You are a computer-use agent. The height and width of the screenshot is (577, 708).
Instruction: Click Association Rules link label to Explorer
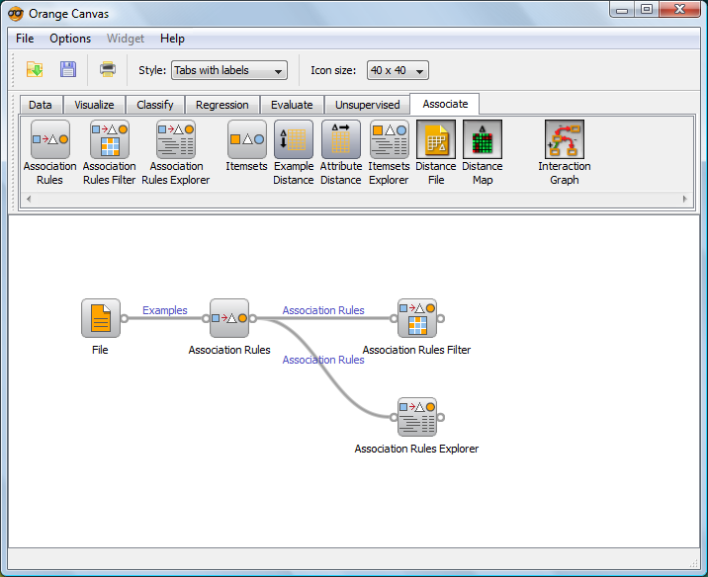coord(323,360)
